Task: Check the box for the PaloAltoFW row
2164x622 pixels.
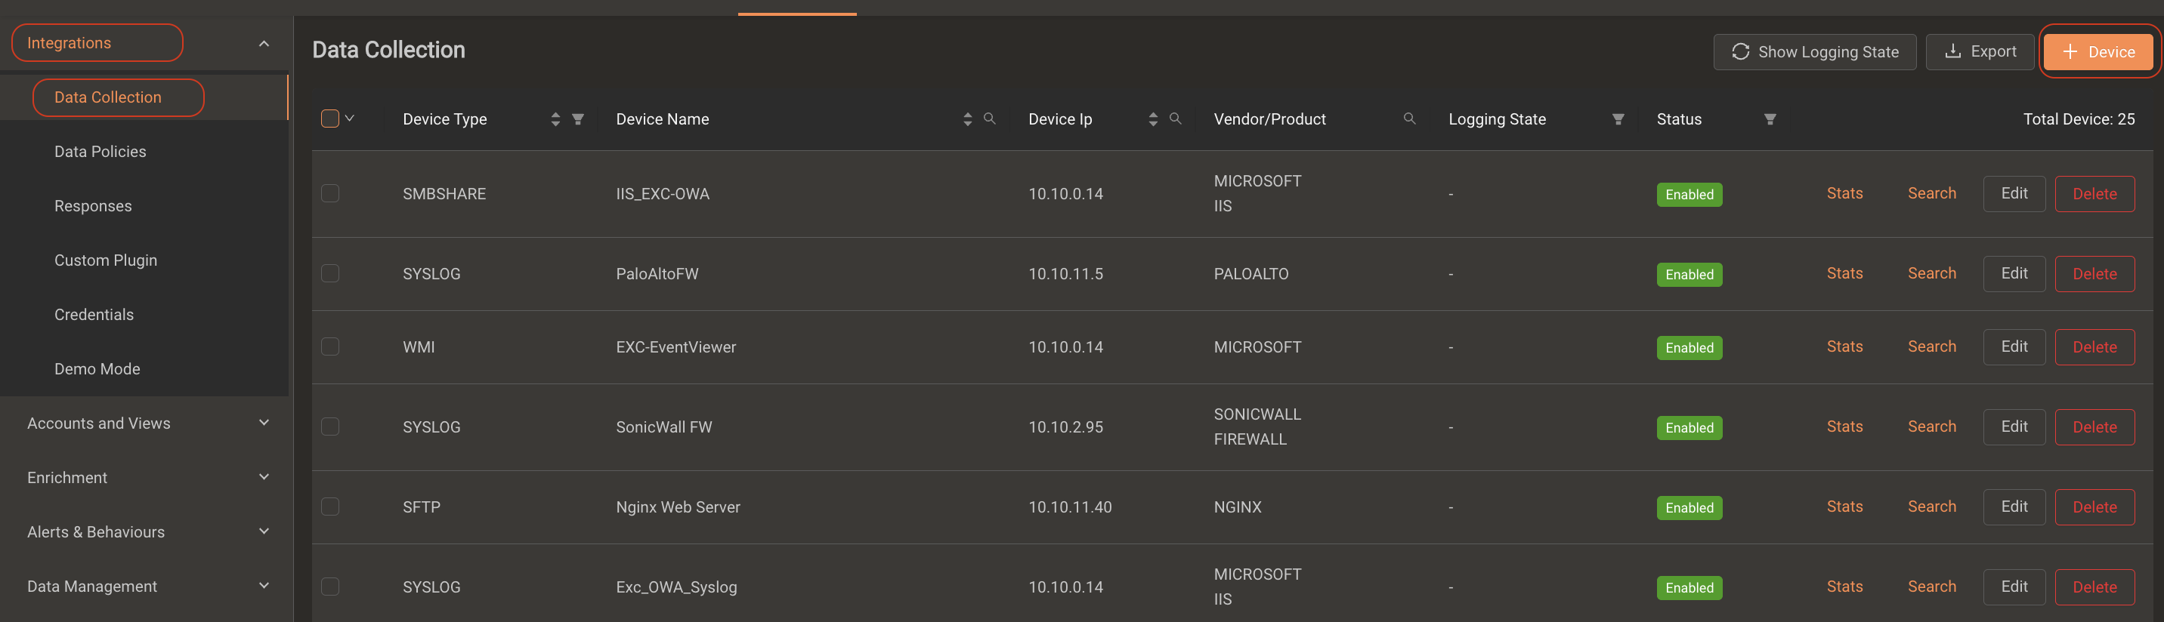Action: 330,274
